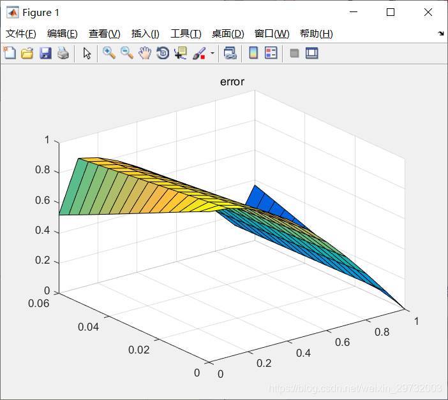Enable the Rotate 3D tool
The image size is (448, 400).
(x=163, y=53)
